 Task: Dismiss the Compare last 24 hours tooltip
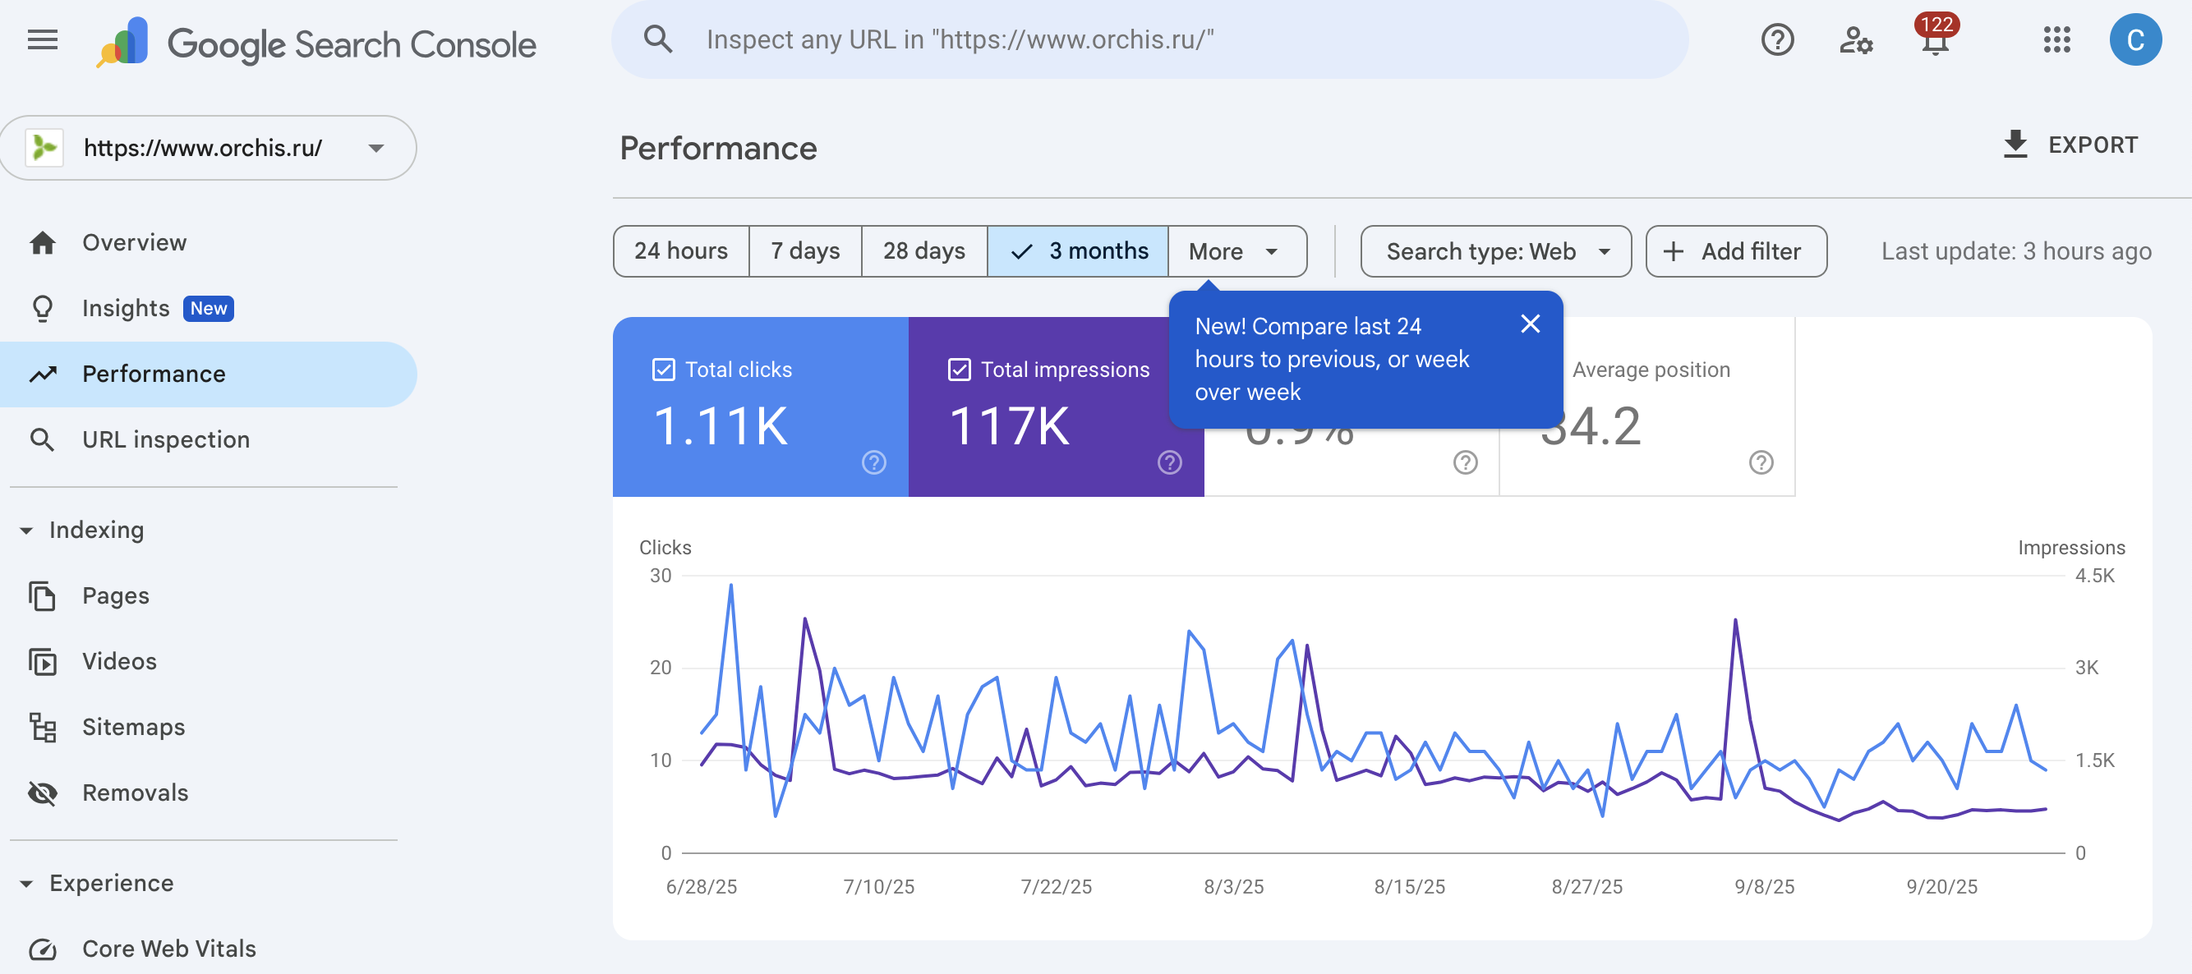1529,324
